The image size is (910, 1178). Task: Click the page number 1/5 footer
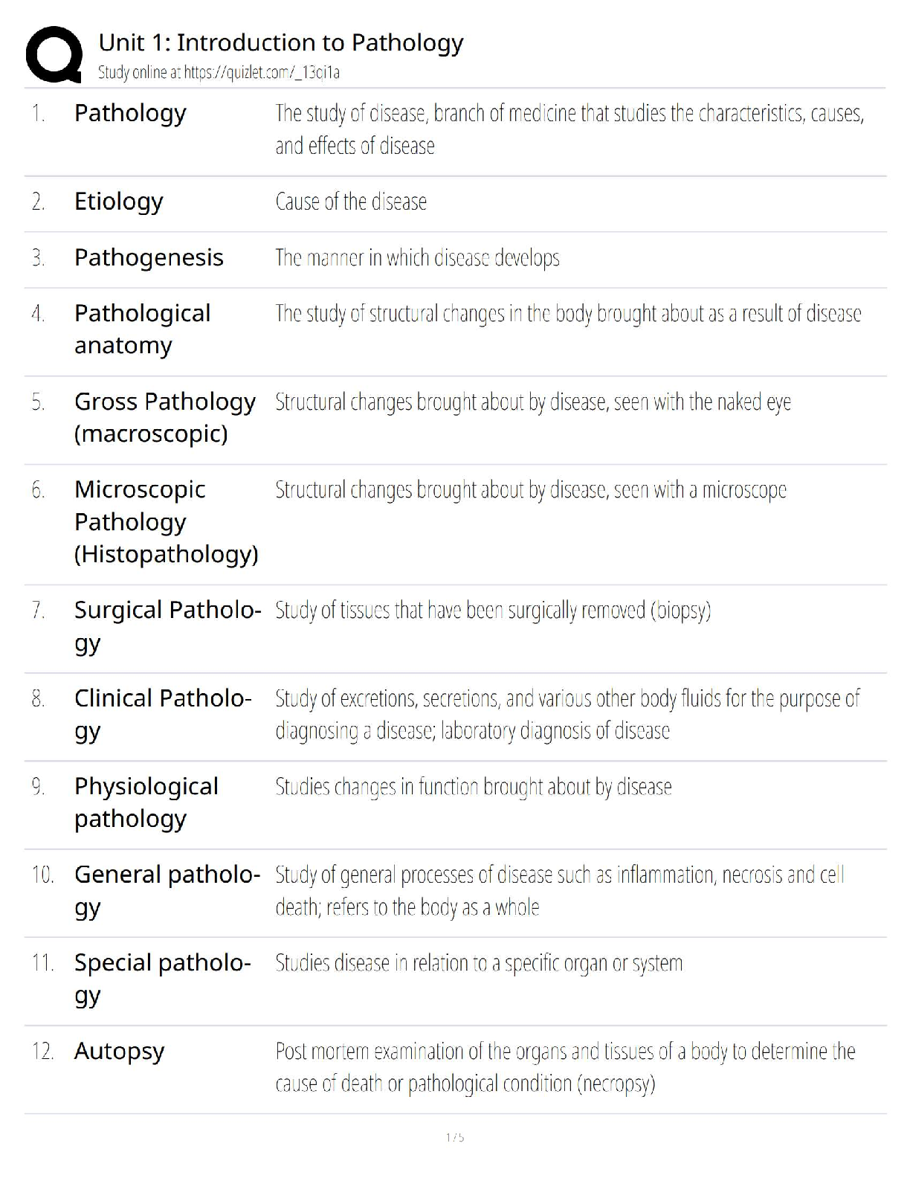[455, 1137]
